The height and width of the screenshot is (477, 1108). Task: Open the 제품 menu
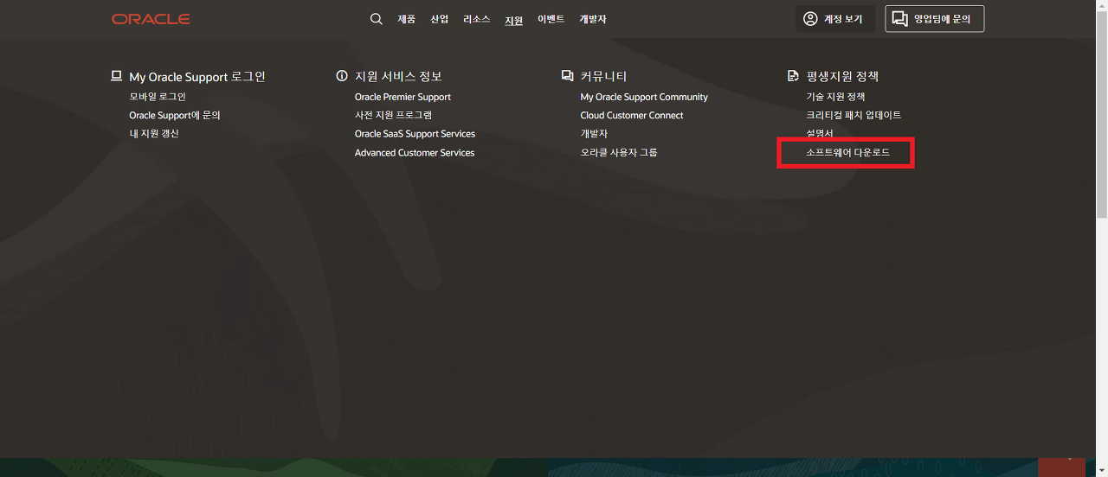coord(406,19)
